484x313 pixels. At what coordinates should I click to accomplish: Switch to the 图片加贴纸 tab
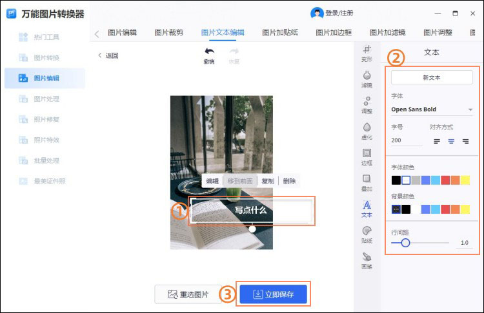click(x=280, y=33)
